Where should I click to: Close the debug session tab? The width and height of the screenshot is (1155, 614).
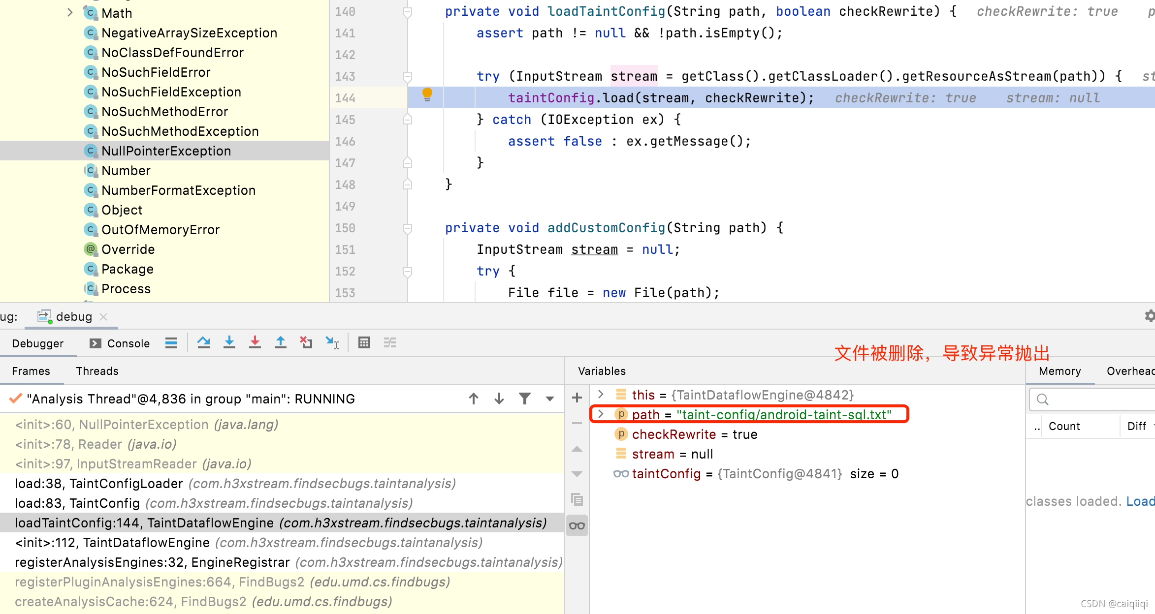tap(103, 316)
